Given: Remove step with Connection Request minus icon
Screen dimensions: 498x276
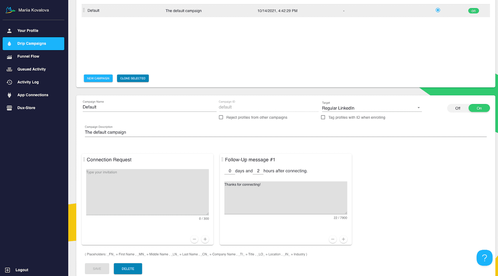Looking at the screenshot, I should tap(195, 239).
